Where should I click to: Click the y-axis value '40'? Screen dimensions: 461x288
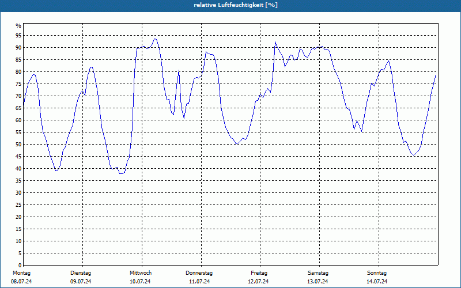(x=18, y=169)
